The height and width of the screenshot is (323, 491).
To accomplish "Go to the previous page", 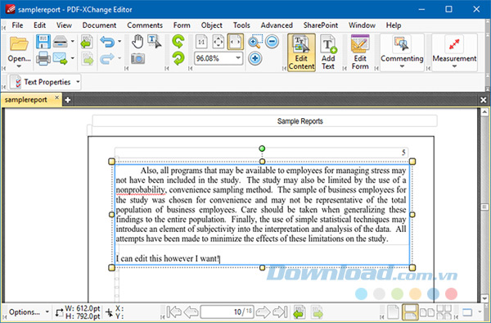I will click(191, 312).
